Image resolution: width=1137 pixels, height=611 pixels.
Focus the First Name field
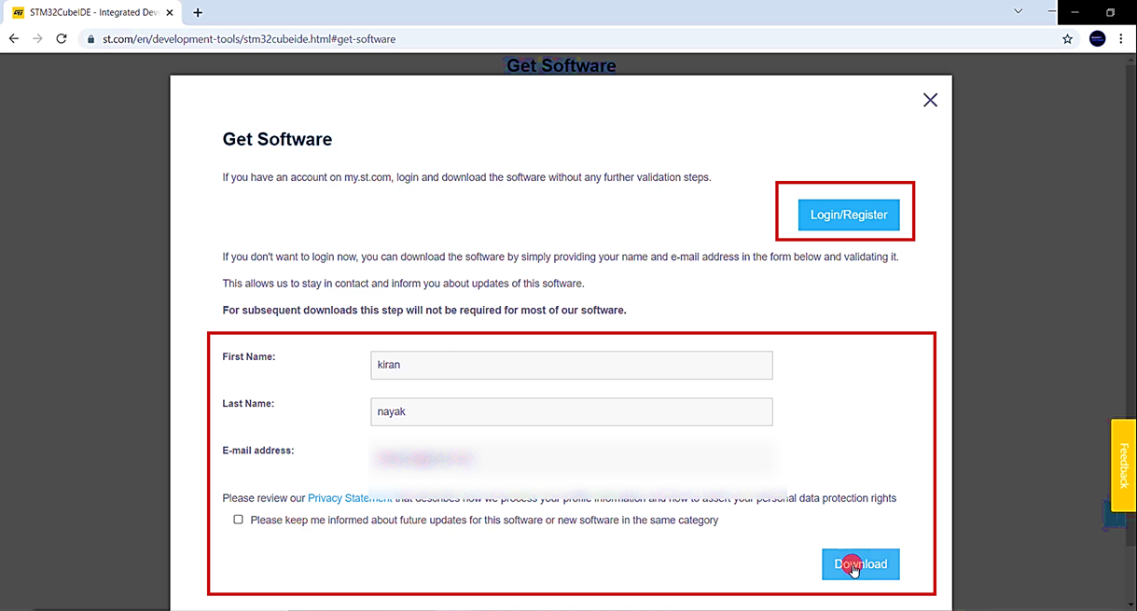pos(572,365)
